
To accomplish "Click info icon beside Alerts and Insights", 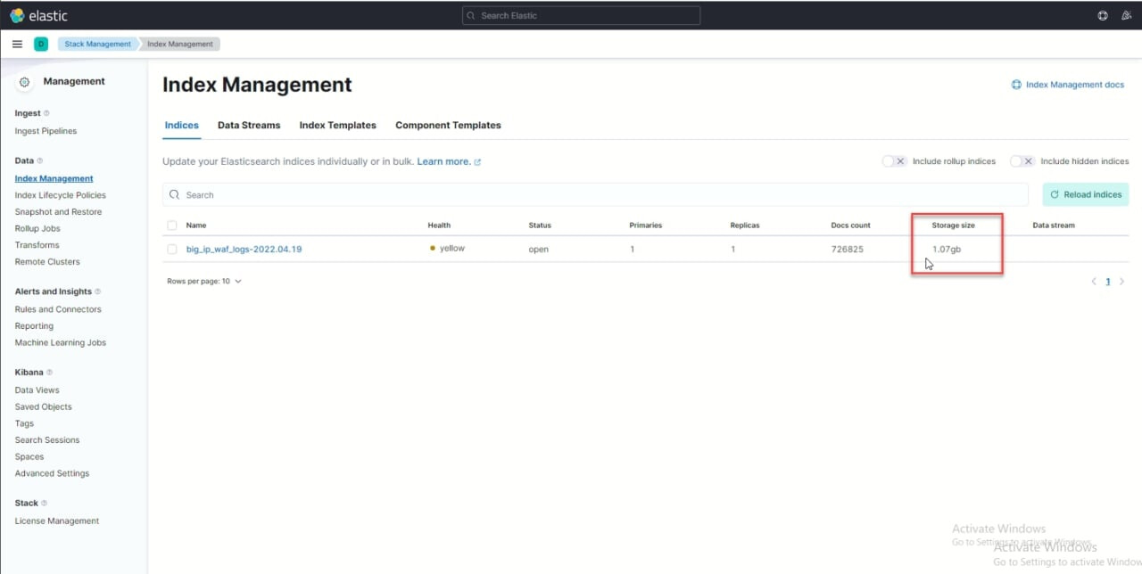I will pos(97,291).
